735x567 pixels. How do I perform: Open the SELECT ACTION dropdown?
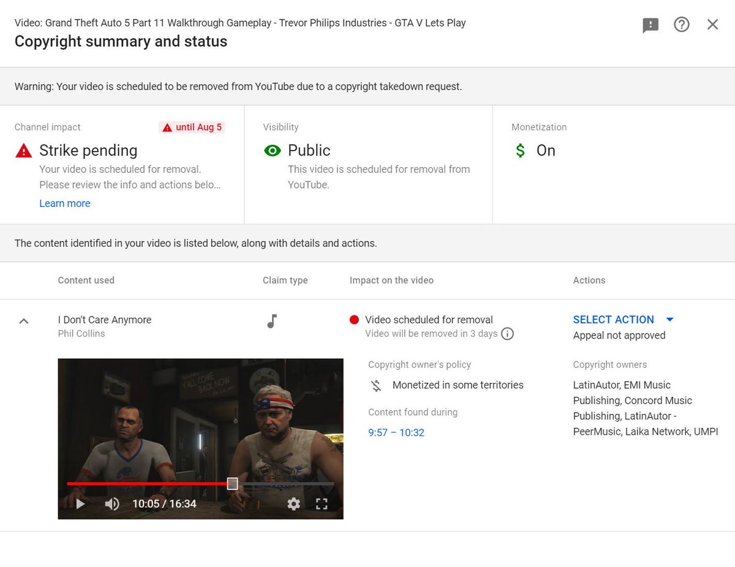tap(624, 320)
